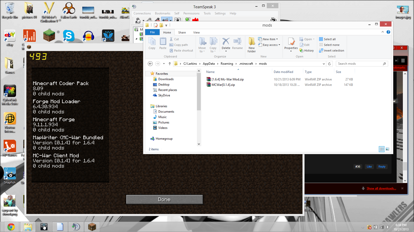The height and width of the screenshot is (232, 414).
Task: Click the Delete icon in ribbon
Action: [x=226, y=42]
